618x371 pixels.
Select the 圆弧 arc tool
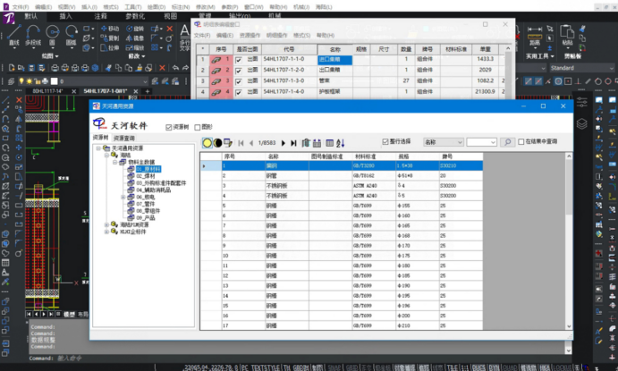[72, 36]
